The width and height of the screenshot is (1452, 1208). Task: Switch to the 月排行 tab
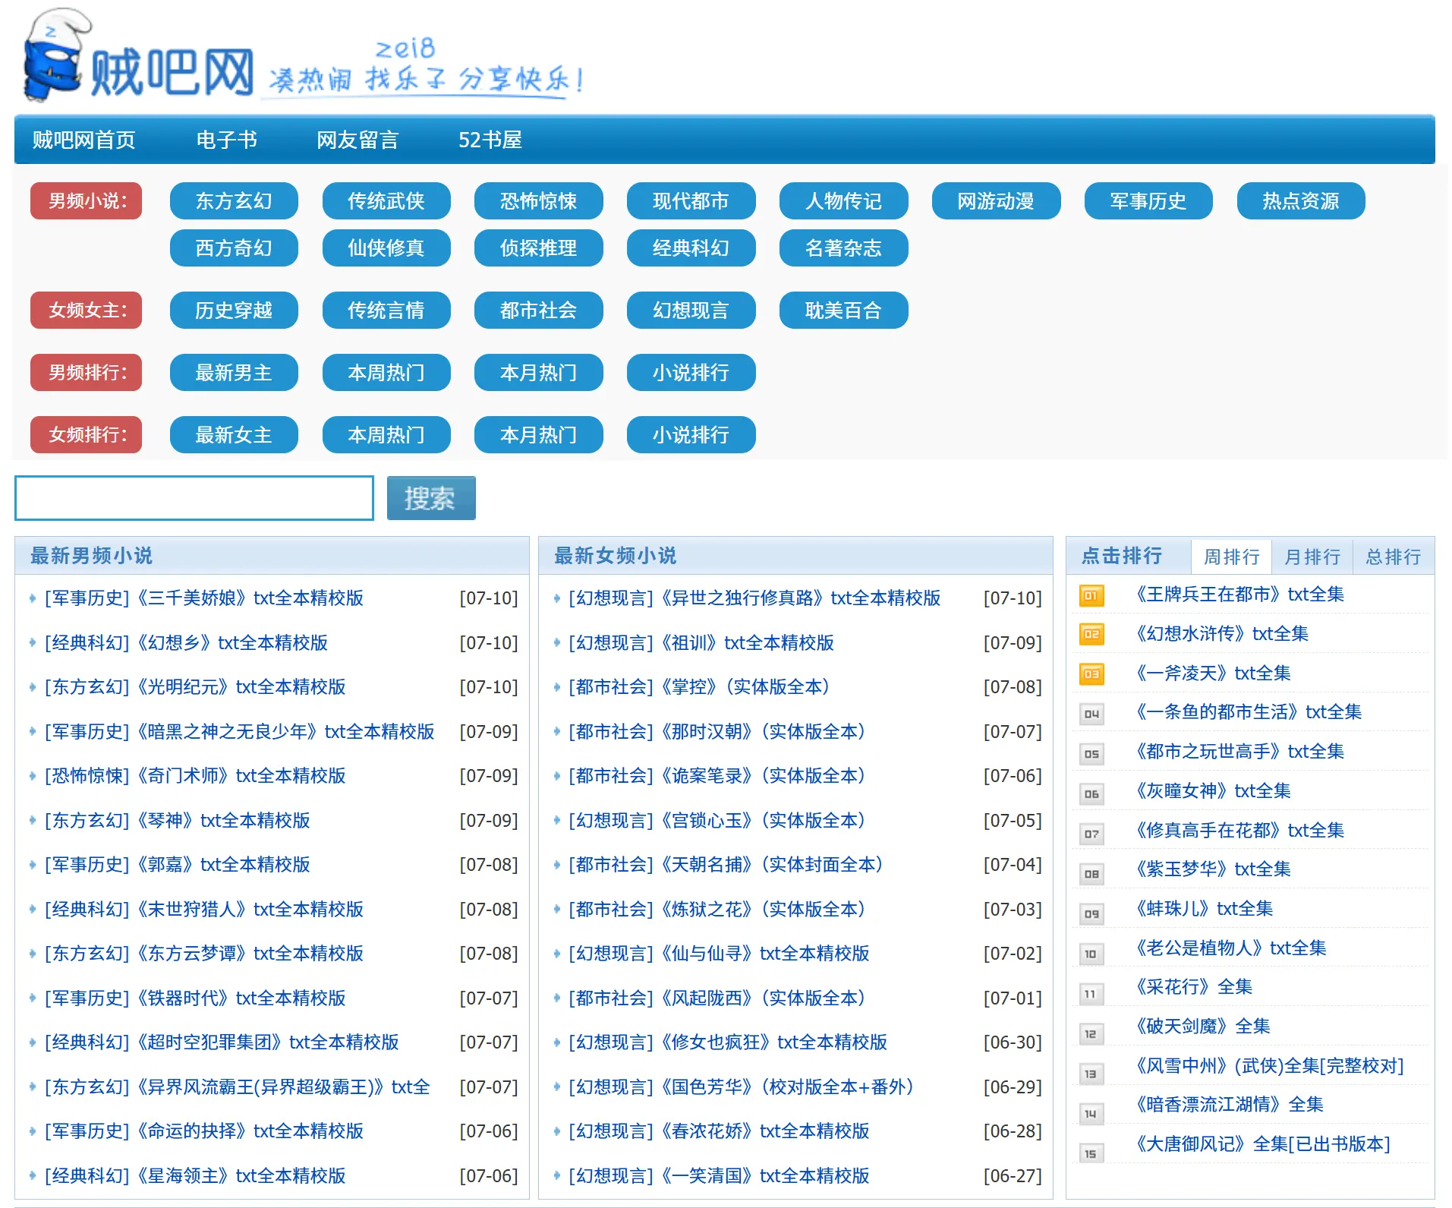click(1312, 557)
